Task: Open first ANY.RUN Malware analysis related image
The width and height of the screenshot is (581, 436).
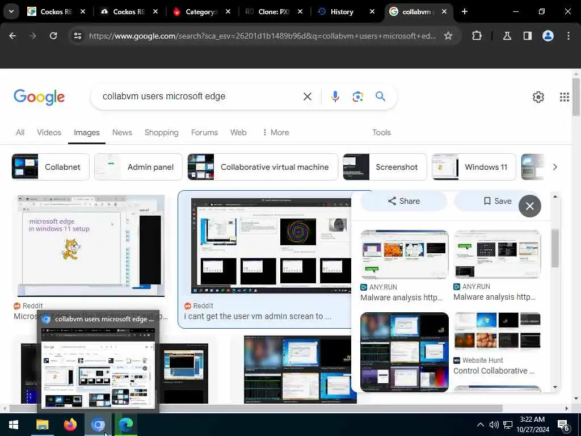Action: (x=404, y=254)
